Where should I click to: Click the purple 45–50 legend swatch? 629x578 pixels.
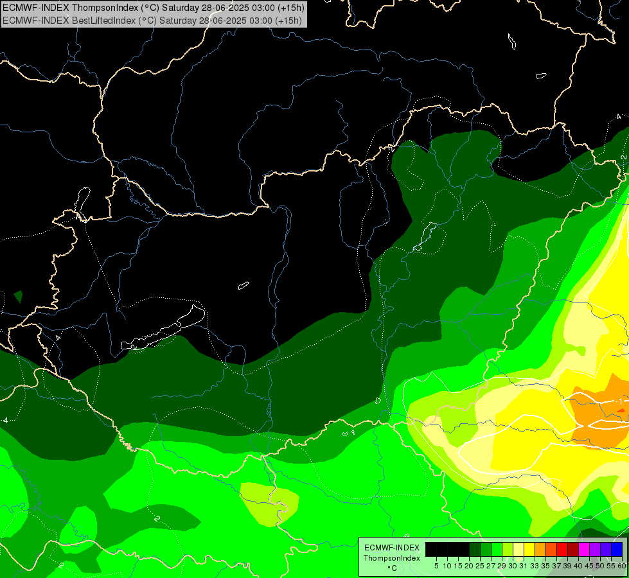pyautogui.click(x=595, y=549)
